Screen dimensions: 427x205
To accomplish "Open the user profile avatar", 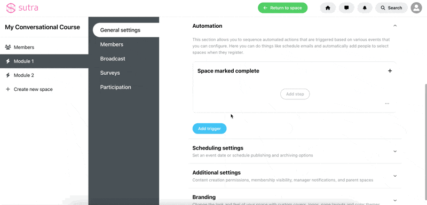I will pyautogui.click(x=416, y=8).
